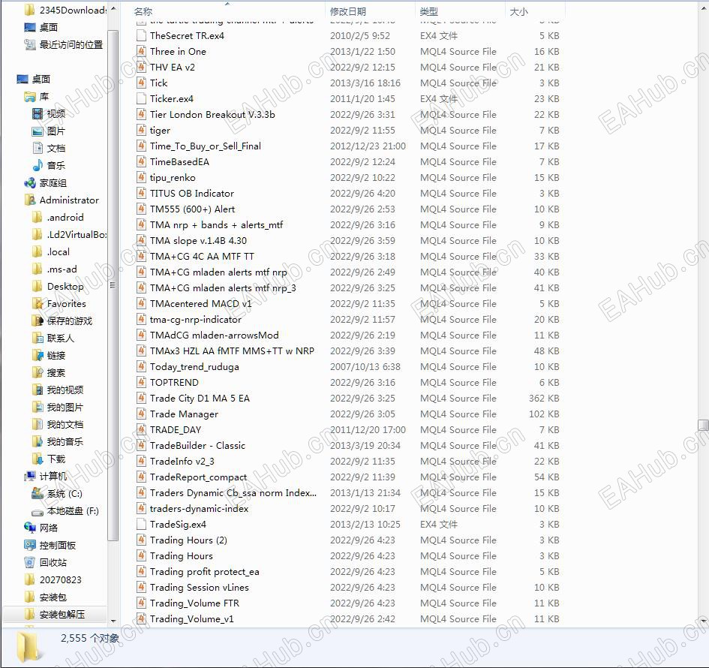This screenshot has width=709, height=668.
Task: Select the tiger MQL4 file icon
Action: point(142,130)
